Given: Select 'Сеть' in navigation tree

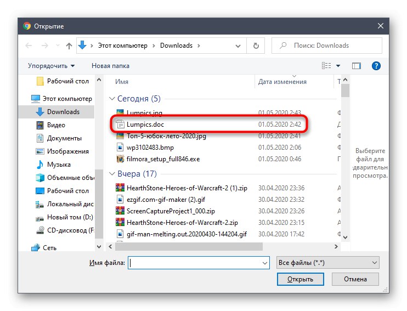Looking at the screenshot, I should coord(44,248).
